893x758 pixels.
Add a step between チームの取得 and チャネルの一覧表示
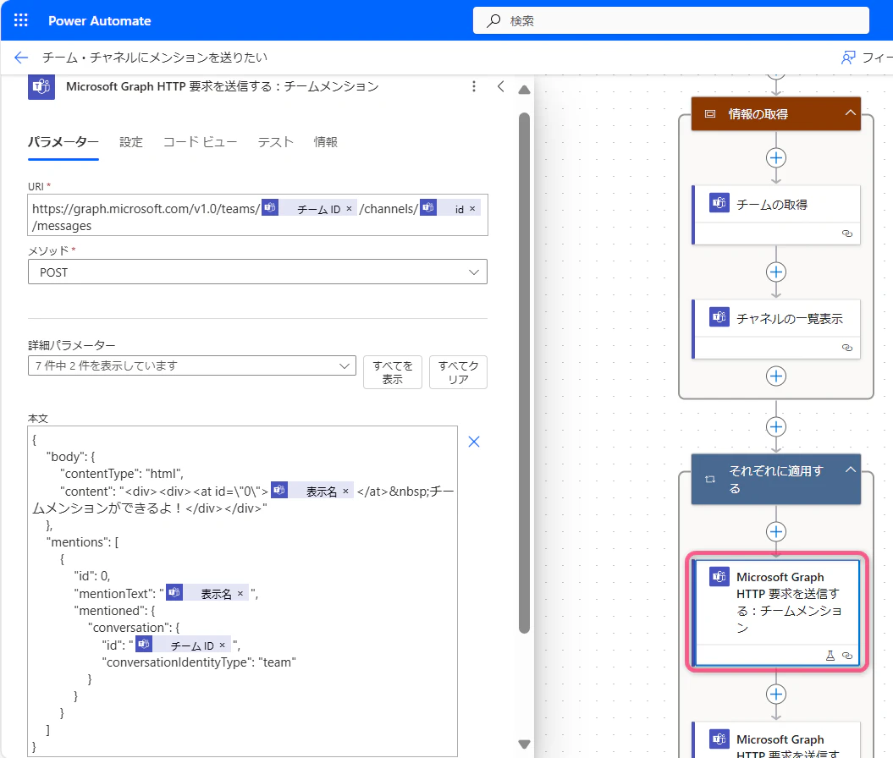coord(776,272)
